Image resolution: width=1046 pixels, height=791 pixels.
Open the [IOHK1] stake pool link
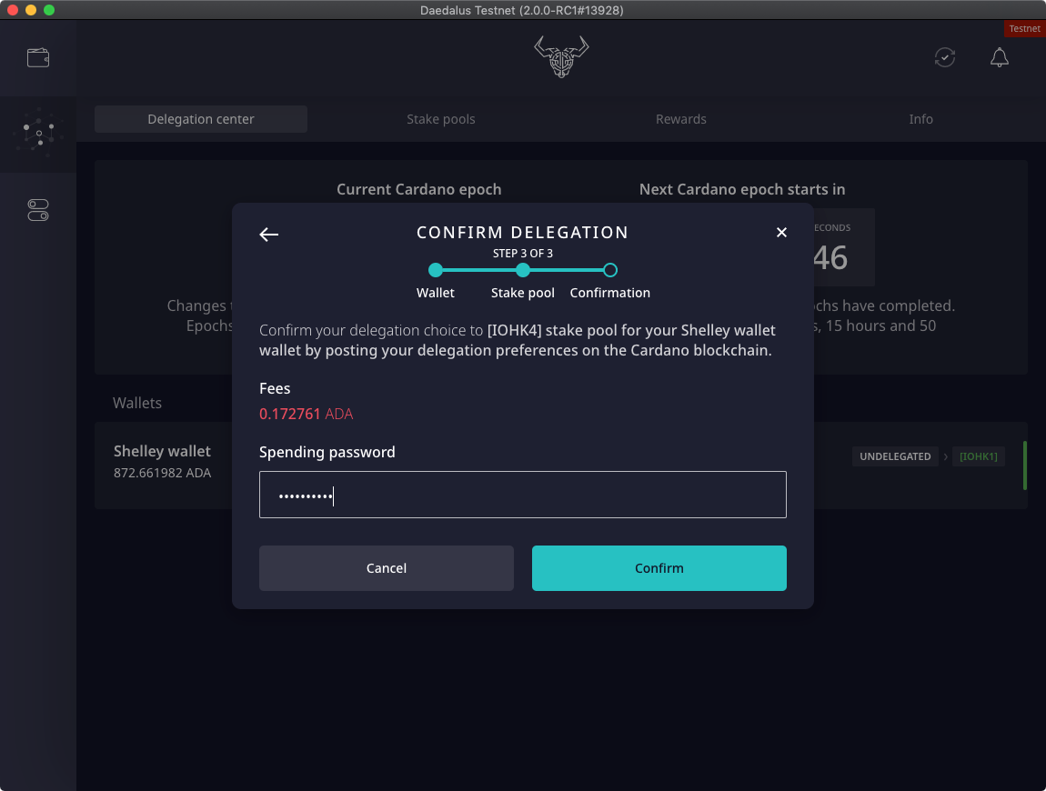click(x=978, y=456)
